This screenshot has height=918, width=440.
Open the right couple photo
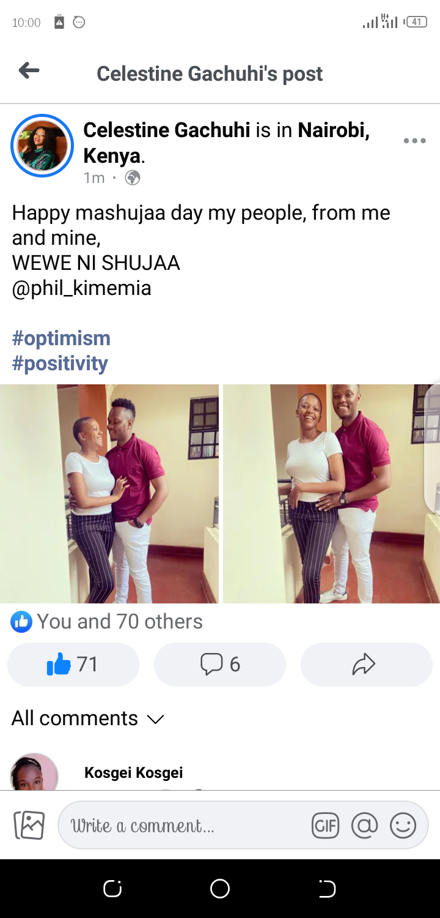coord(331,494)
